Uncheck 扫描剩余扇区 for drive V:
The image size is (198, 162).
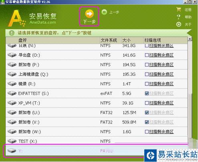pos(147,122)
